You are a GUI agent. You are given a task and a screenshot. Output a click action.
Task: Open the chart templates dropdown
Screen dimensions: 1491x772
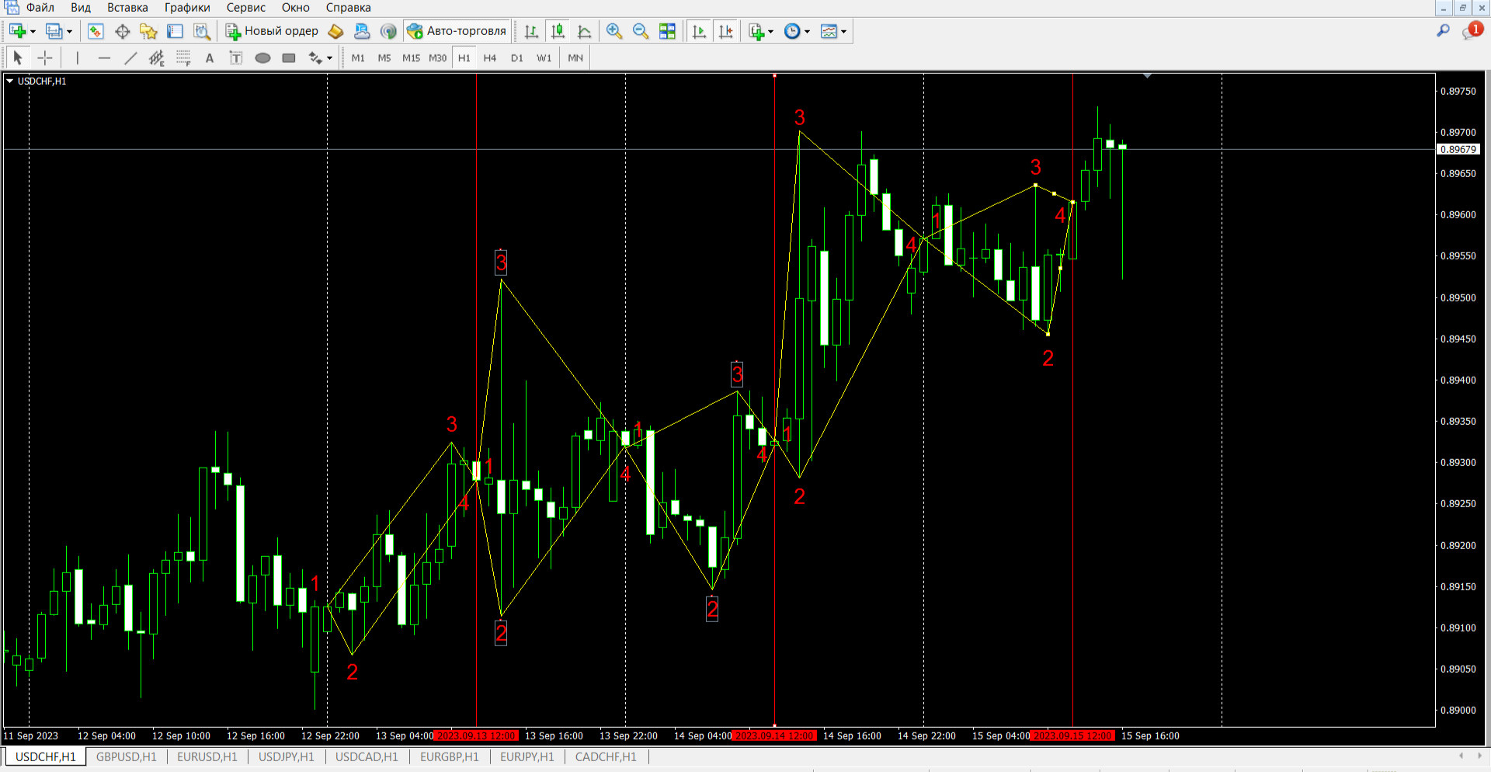coord(833,31)
